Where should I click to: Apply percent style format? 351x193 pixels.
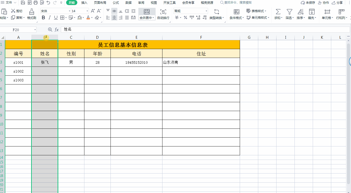click(186, 18)
